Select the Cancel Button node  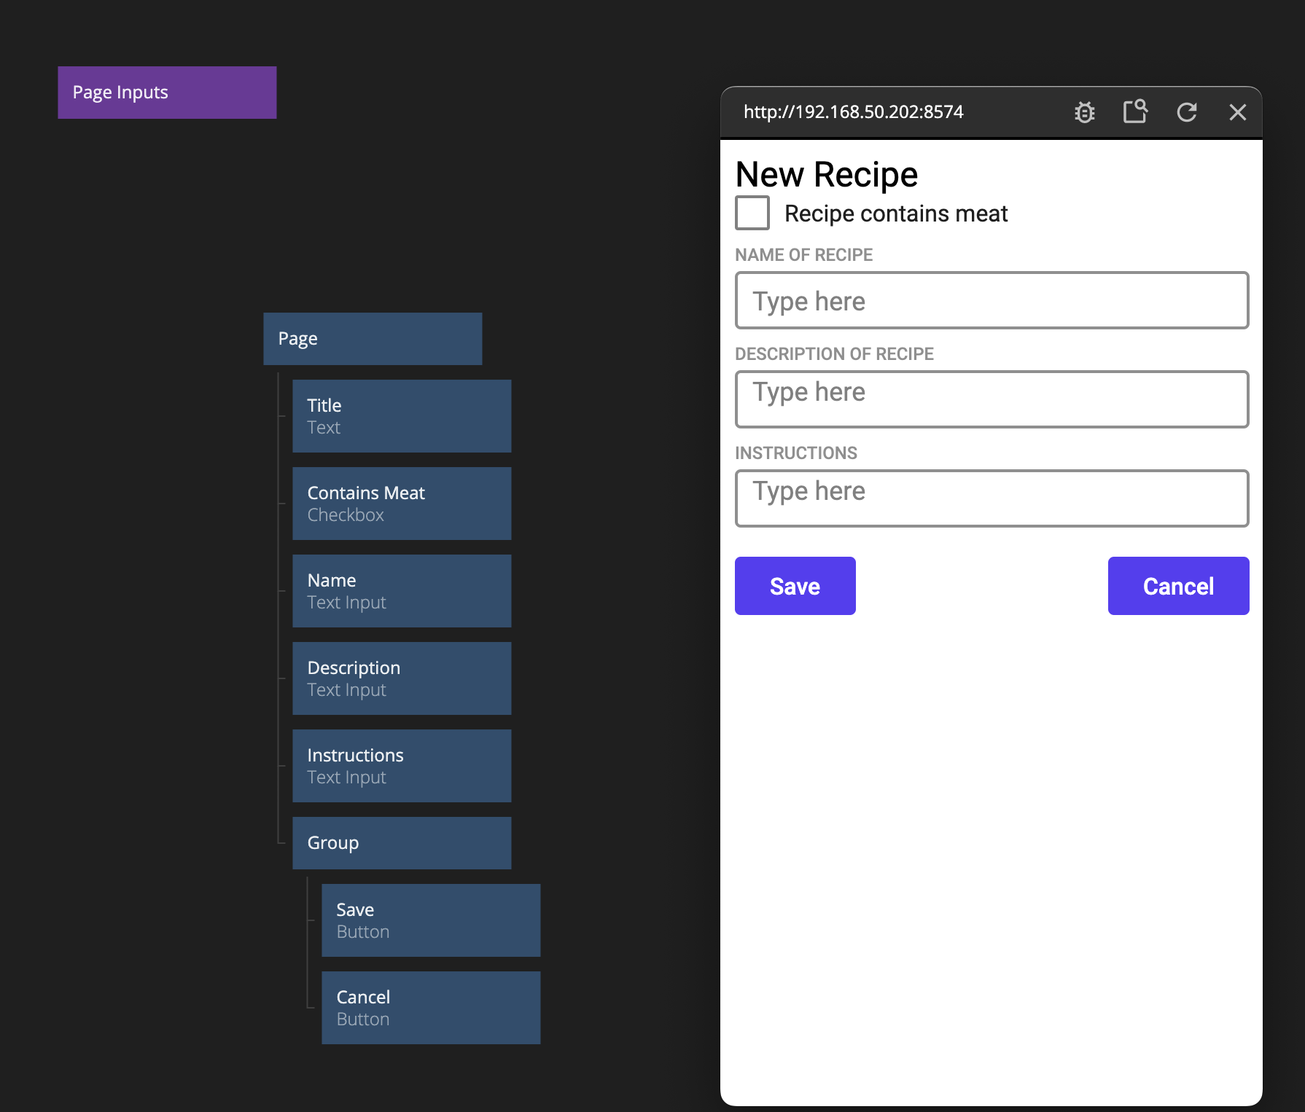pyautogui.click(x=431, y=1008)
